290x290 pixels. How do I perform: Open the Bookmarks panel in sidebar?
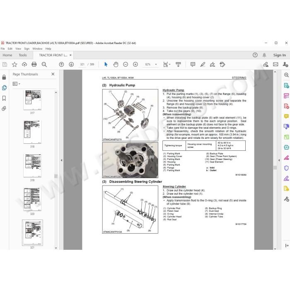click(4, 98)
